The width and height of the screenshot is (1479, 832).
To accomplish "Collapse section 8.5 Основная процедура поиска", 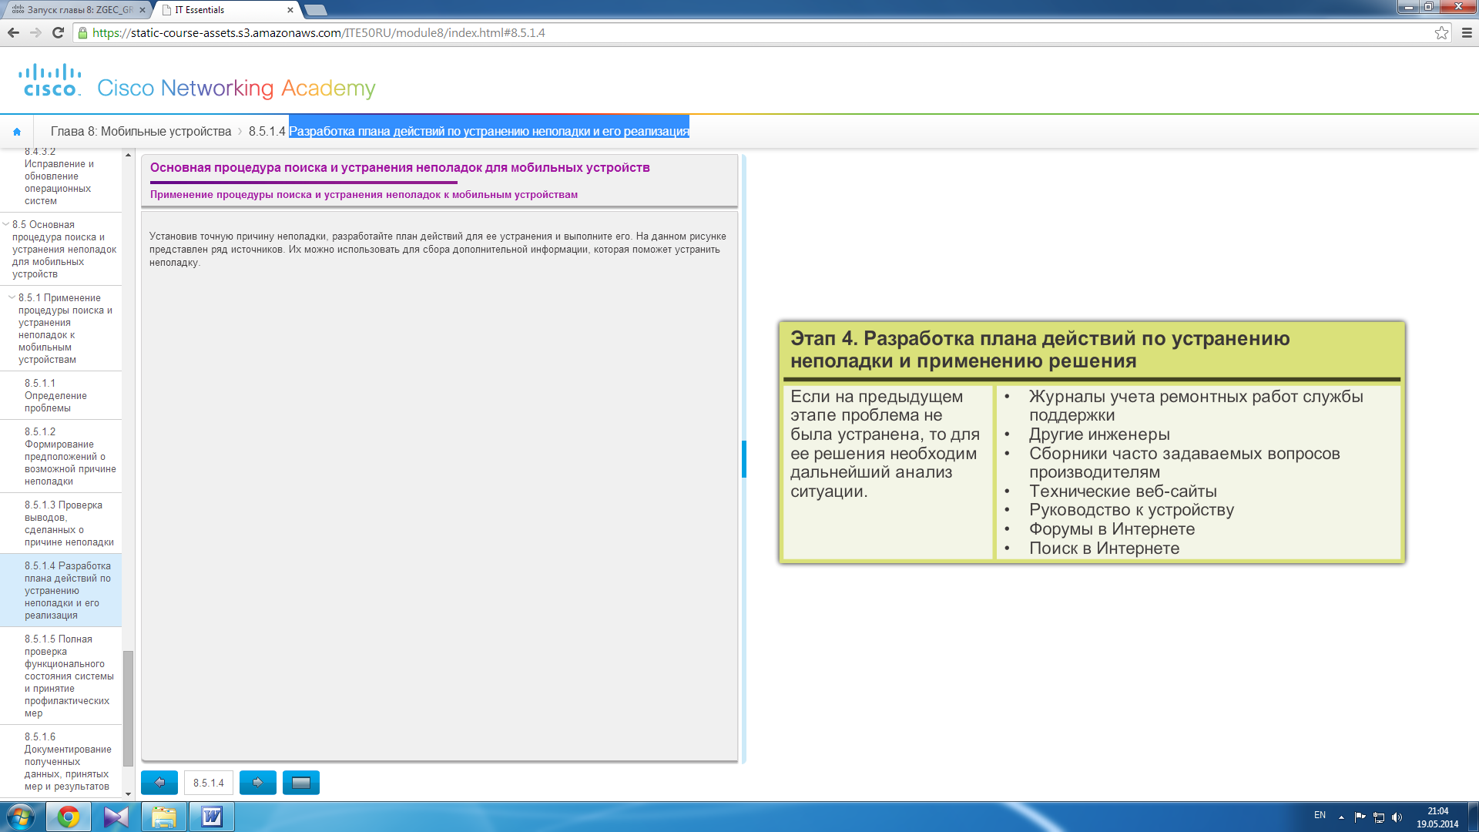I will pos(6,224).
